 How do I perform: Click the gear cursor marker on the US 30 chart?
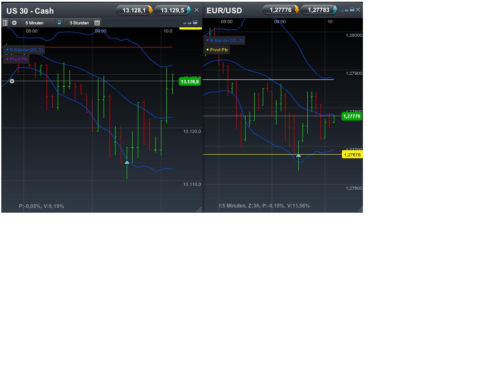pos(12,81)
